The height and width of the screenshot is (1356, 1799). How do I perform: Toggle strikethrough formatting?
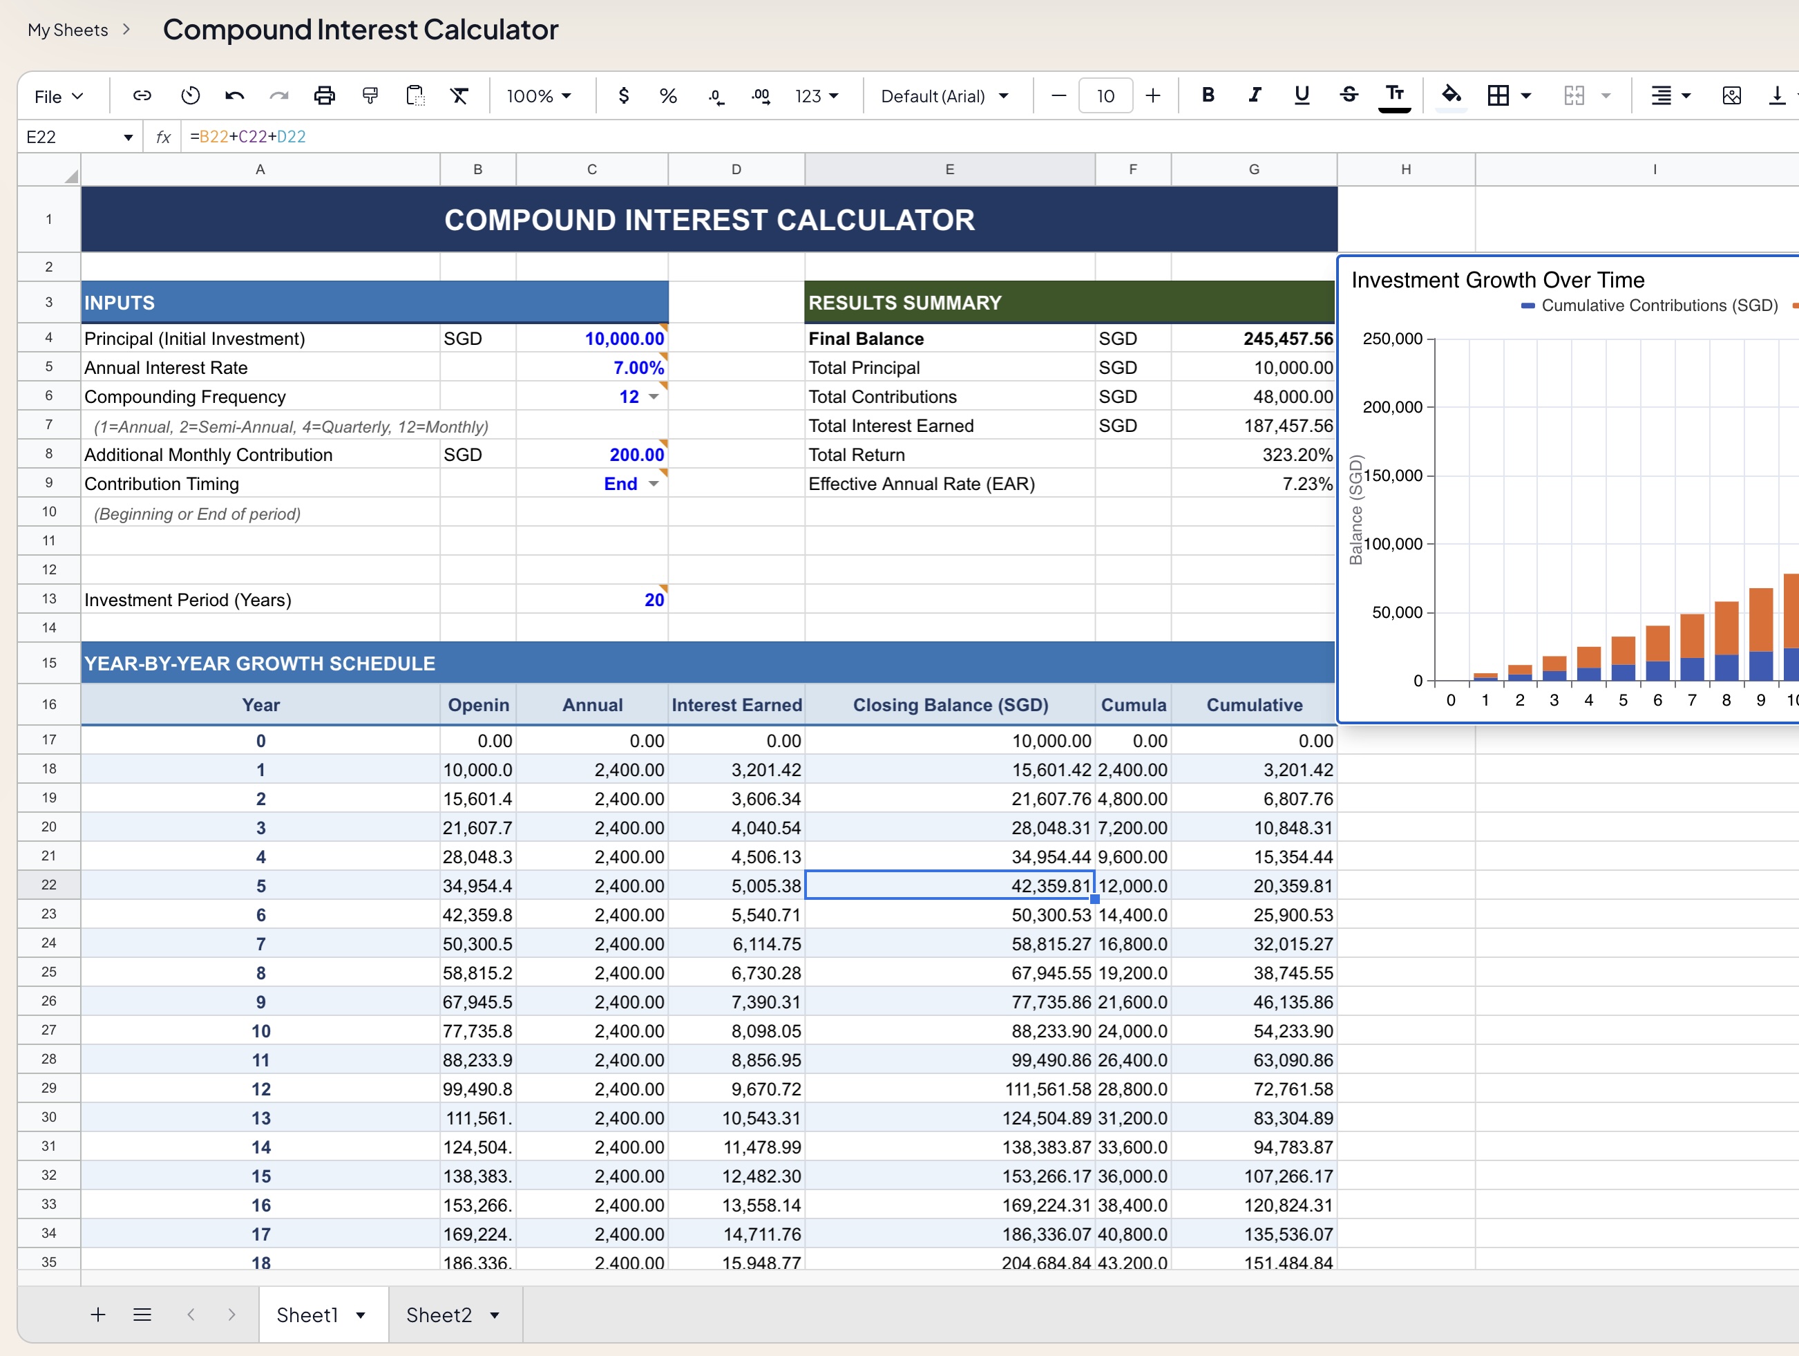pos(1349,95)
